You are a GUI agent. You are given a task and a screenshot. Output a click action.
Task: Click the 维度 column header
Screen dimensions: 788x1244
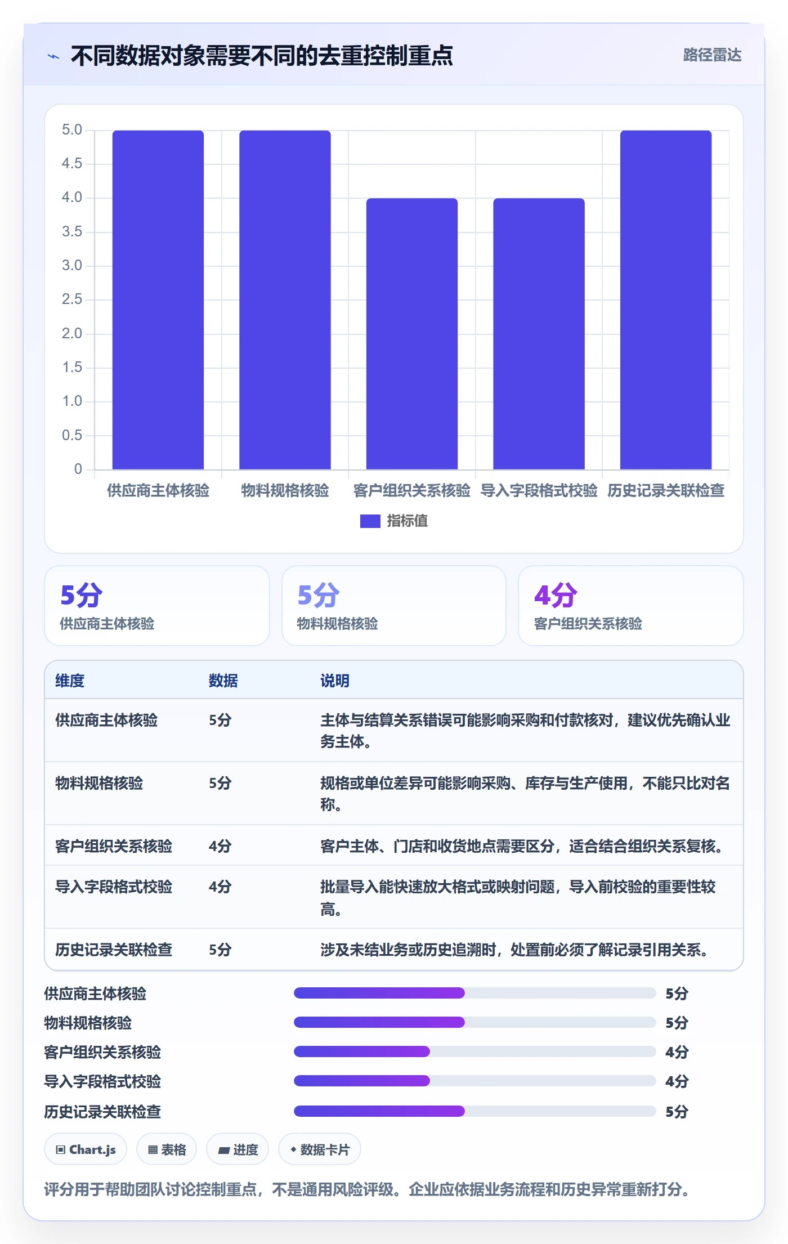70,681
